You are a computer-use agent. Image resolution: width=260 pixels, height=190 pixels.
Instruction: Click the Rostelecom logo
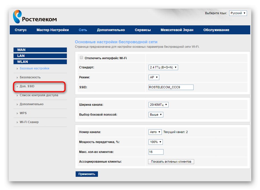35,17
